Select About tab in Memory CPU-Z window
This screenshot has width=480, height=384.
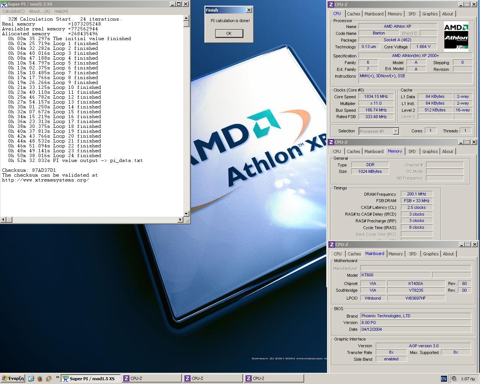click(x=447, y=151)
